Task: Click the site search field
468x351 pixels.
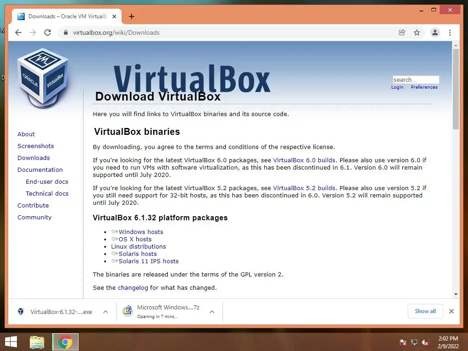Action: coord(416,80)
